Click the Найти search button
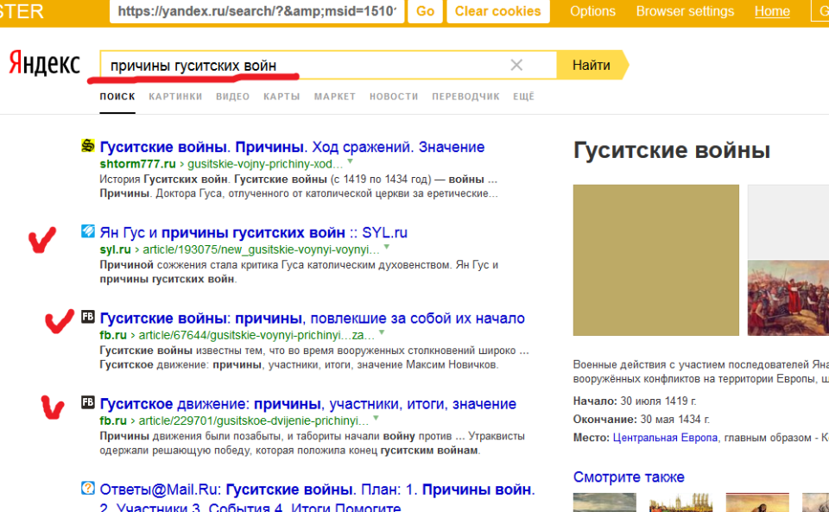 (592, 65)
